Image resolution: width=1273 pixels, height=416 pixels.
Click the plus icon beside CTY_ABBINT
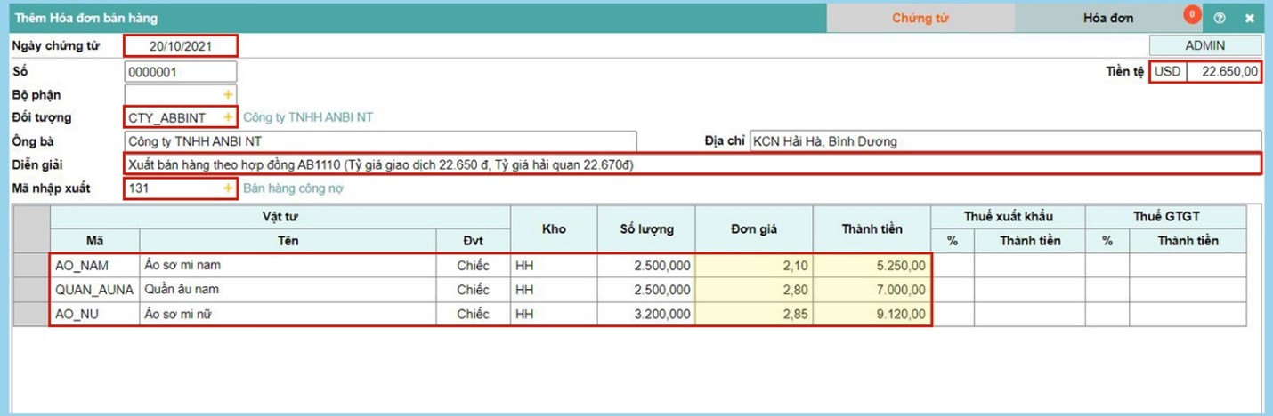click(227, 117)
